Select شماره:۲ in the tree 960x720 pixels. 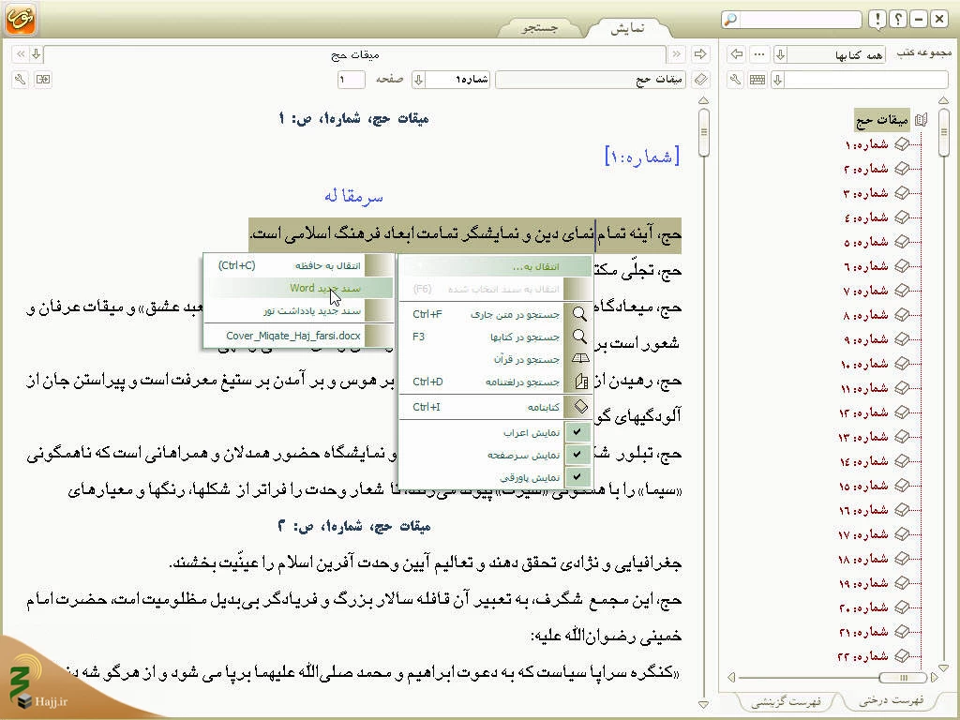(x=866, y=169)
